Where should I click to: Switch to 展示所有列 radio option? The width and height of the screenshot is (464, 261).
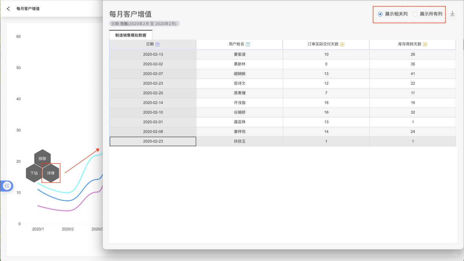tap(415, 14)
